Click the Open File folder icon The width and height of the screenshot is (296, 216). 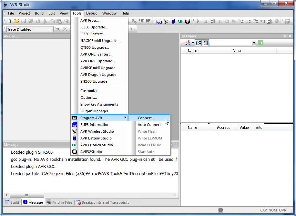click(x=16, y=21)
